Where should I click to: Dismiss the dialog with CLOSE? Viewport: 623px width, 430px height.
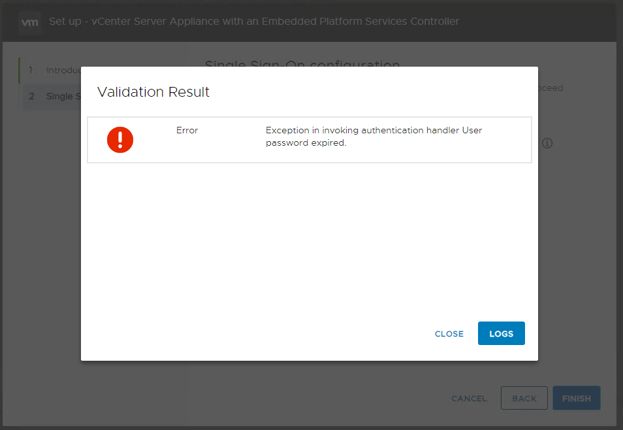449,333
